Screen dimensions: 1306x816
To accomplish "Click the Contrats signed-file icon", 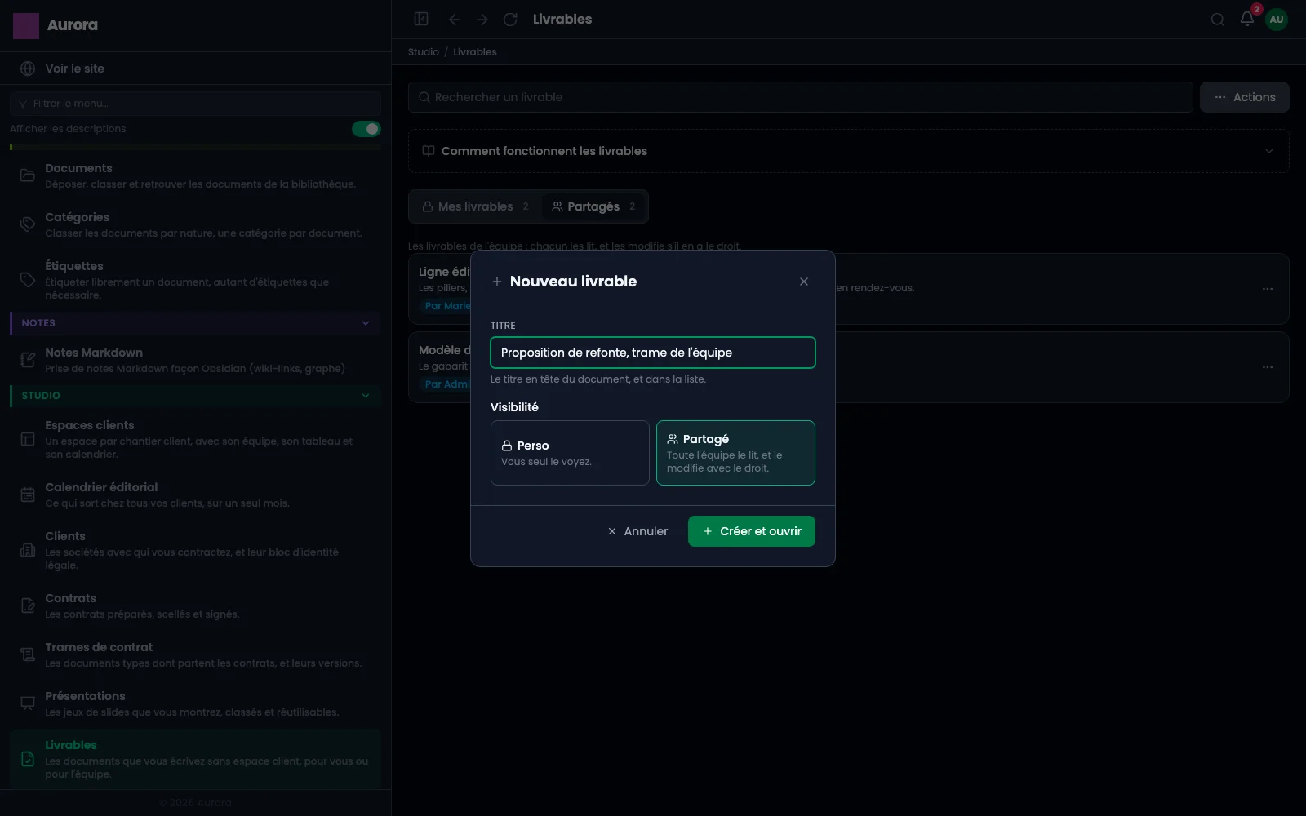I will [x=28, y=605].
